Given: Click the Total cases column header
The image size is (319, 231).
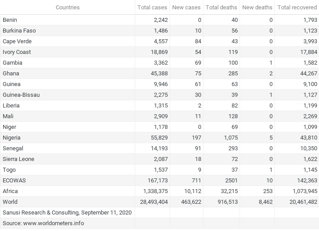Looking at the screenshot, I should click(x=152, y=8).
